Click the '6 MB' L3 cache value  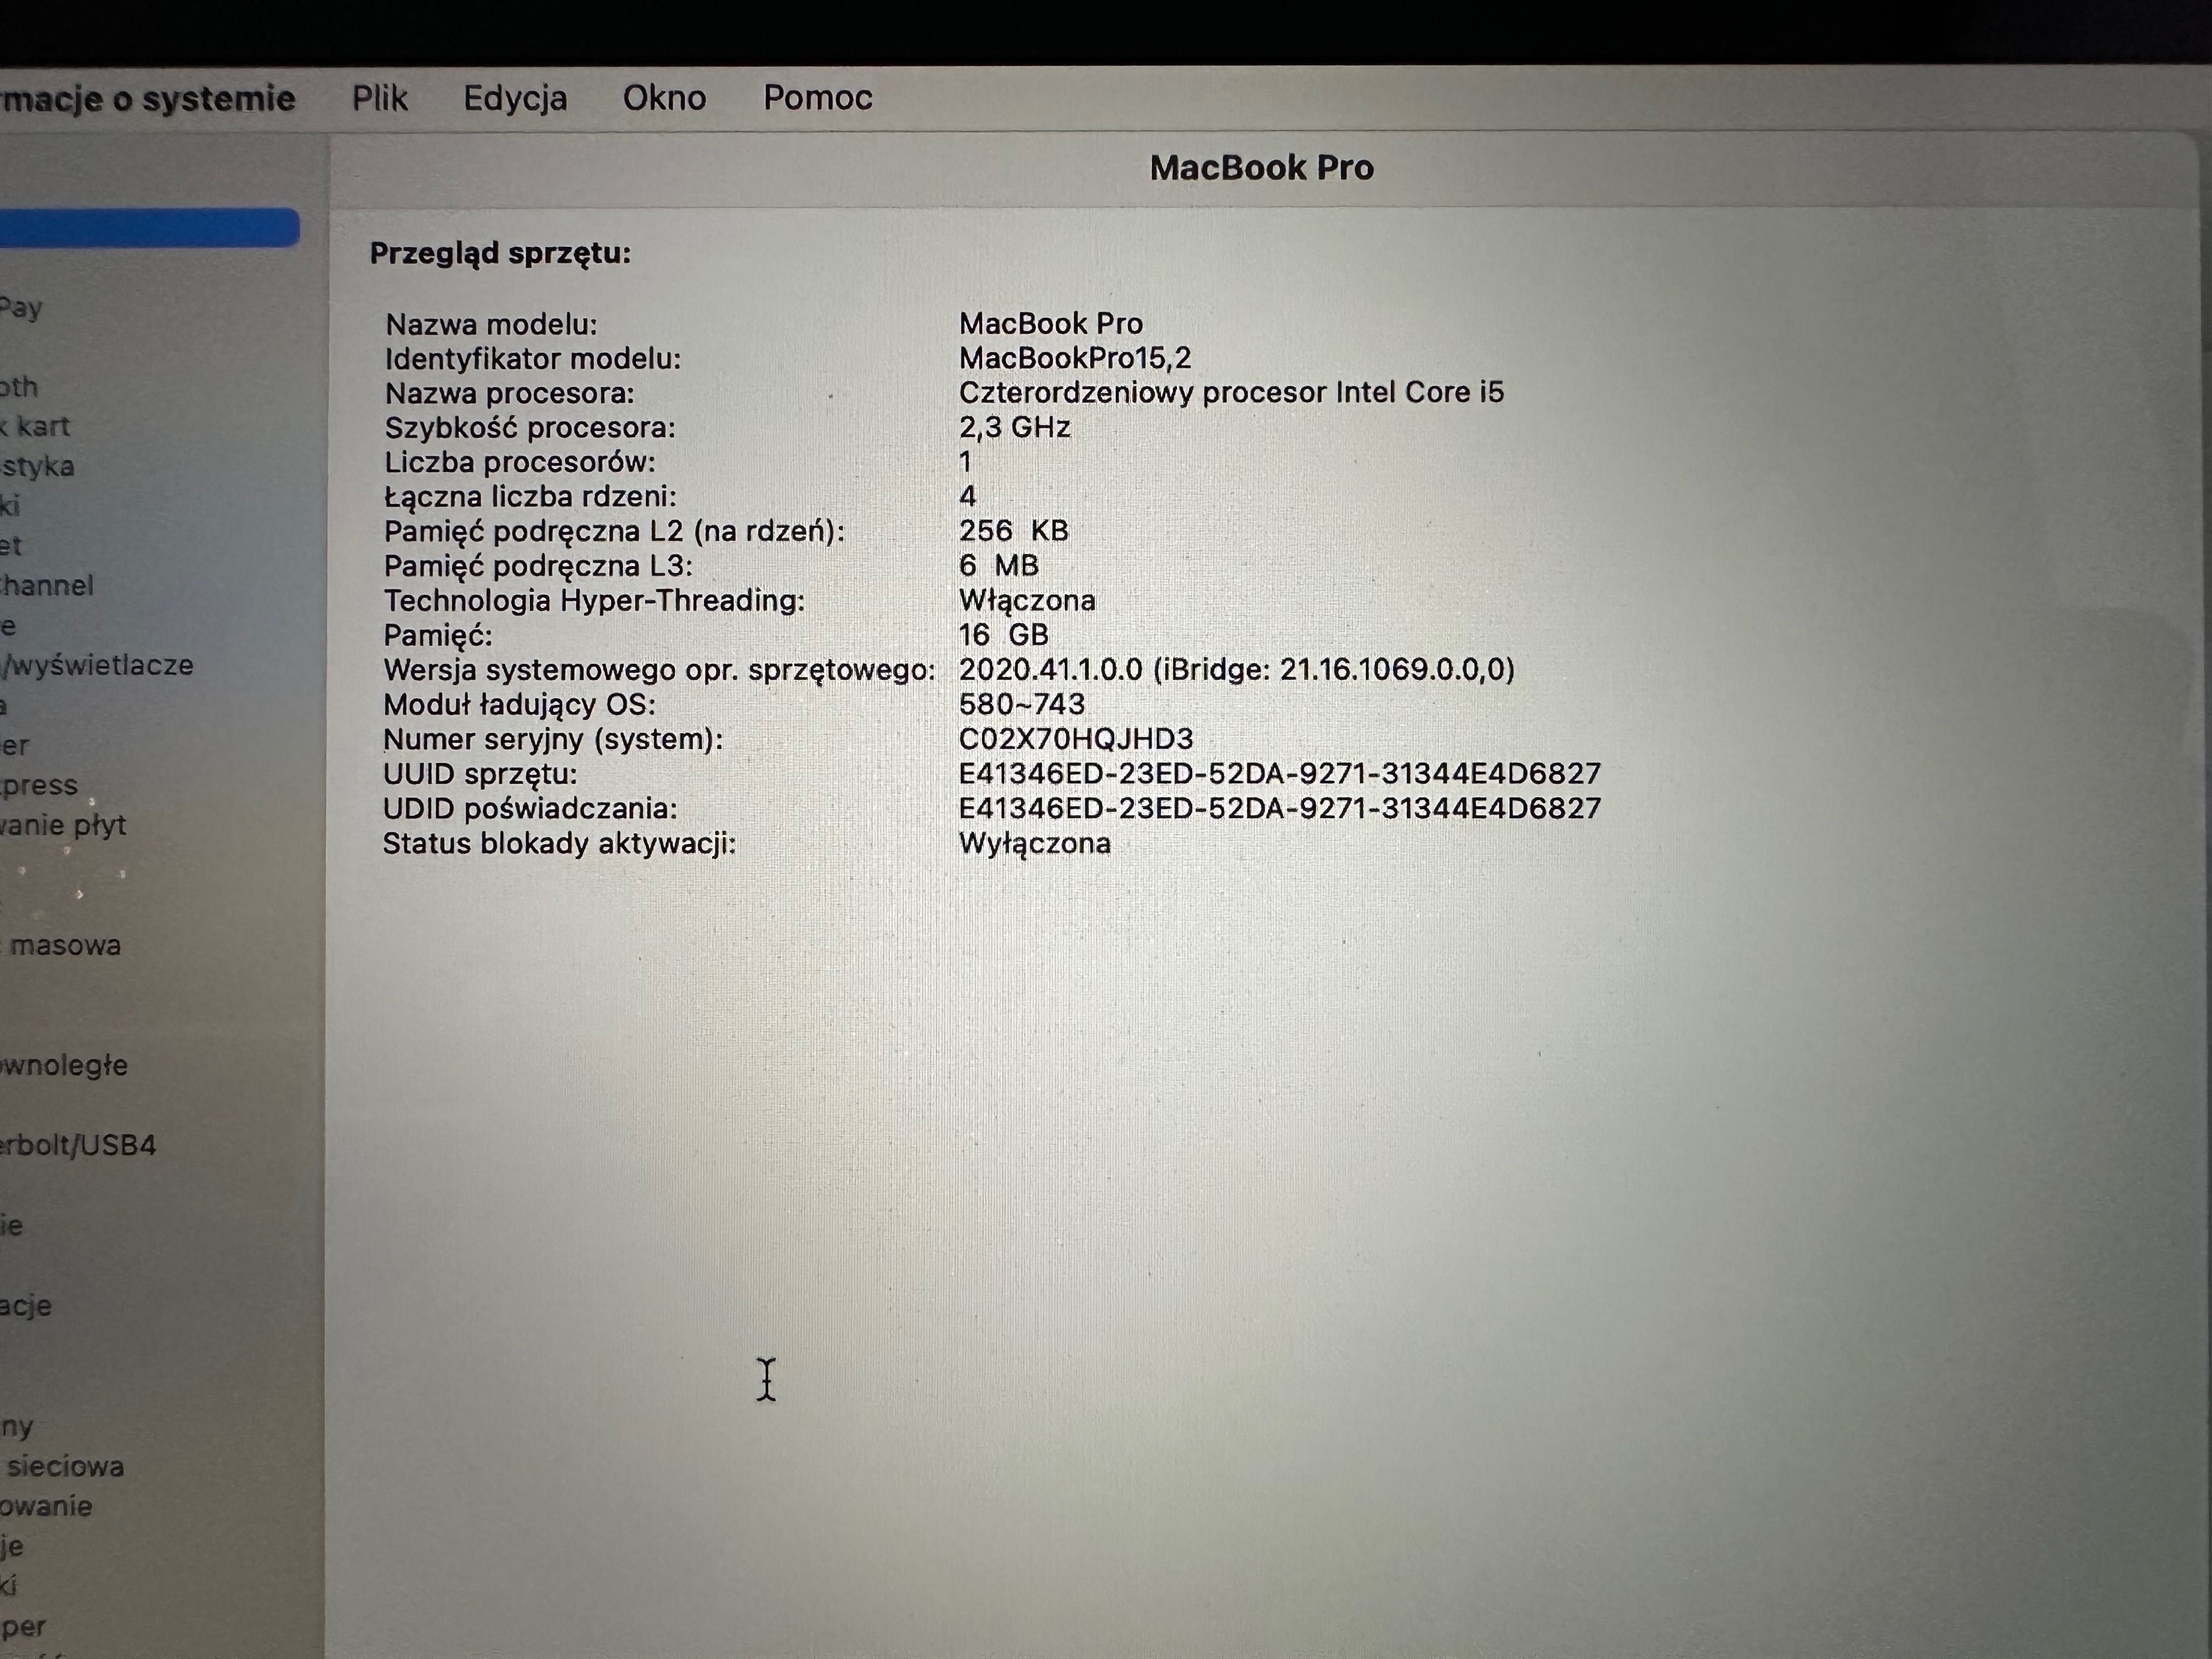click(998, 565)
